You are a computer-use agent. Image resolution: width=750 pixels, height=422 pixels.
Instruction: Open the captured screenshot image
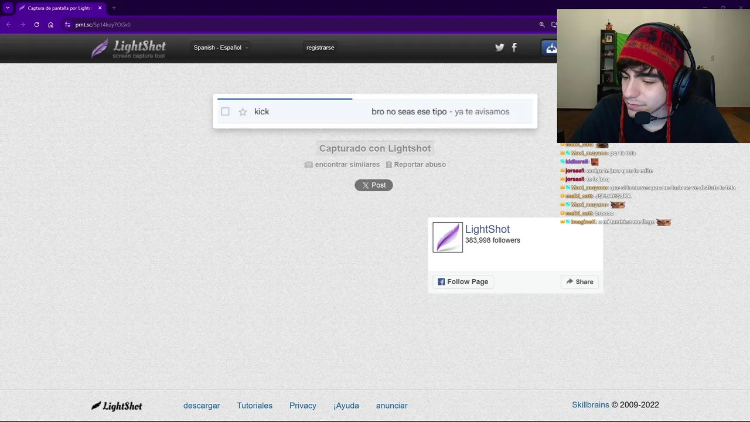point(375,111)
